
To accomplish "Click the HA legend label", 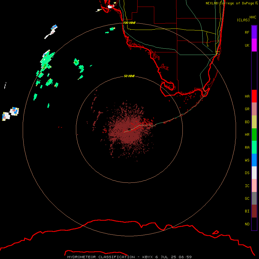I will [247, 96].
